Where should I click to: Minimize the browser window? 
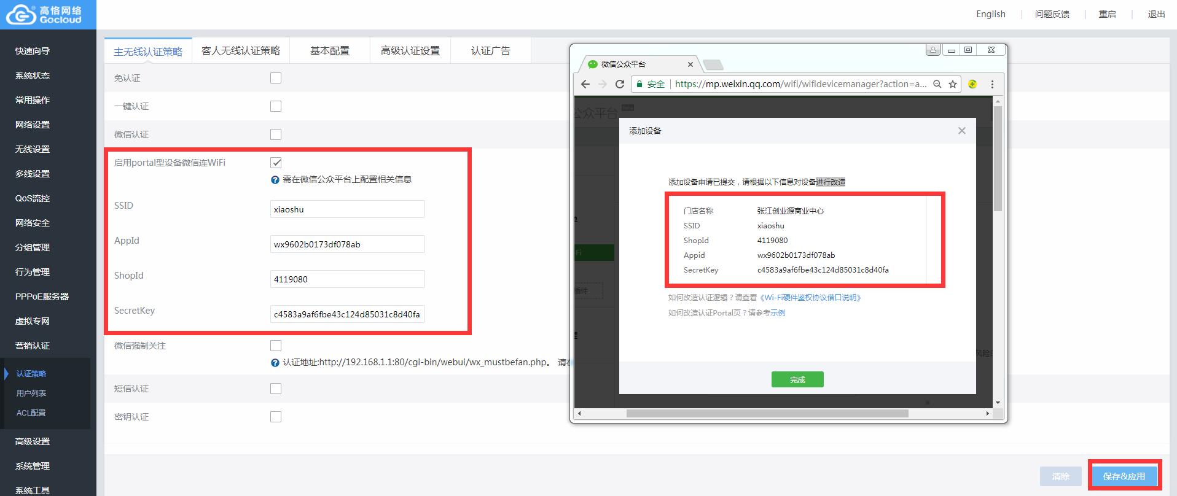pos(951,50)
